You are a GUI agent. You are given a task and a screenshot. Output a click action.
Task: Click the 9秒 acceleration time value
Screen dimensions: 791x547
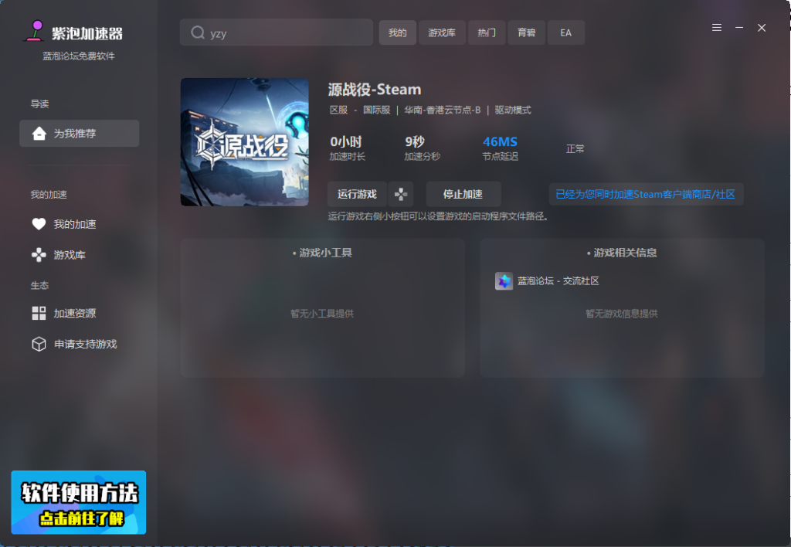click(x=415, y=142)
